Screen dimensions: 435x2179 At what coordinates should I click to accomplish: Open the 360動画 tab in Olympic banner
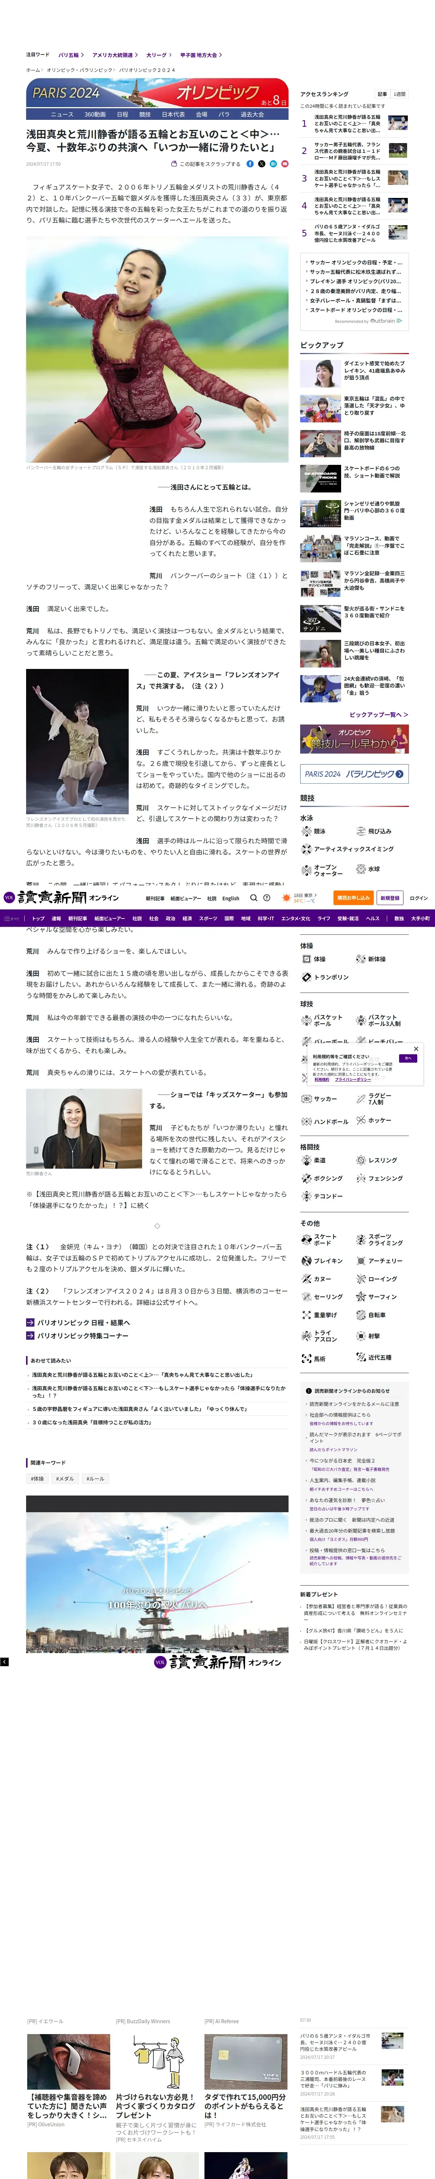click(95, 114)
